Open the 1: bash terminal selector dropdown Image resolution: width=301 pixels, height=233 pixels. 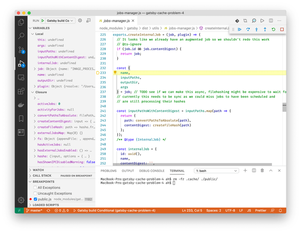[216, 171]
